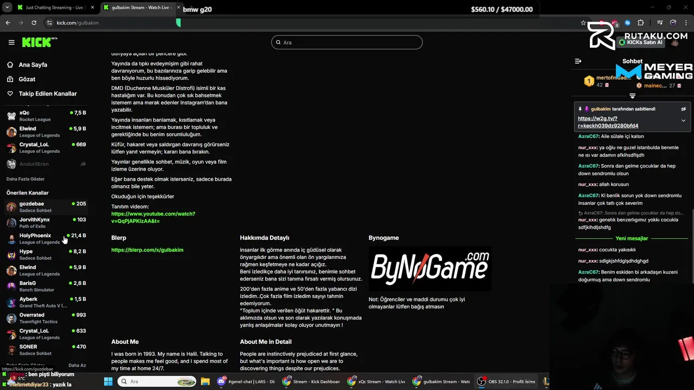694x390 pixels.
Task: Switch to OBS 32.1.0 taskbar window
Action: click(507, 381)
